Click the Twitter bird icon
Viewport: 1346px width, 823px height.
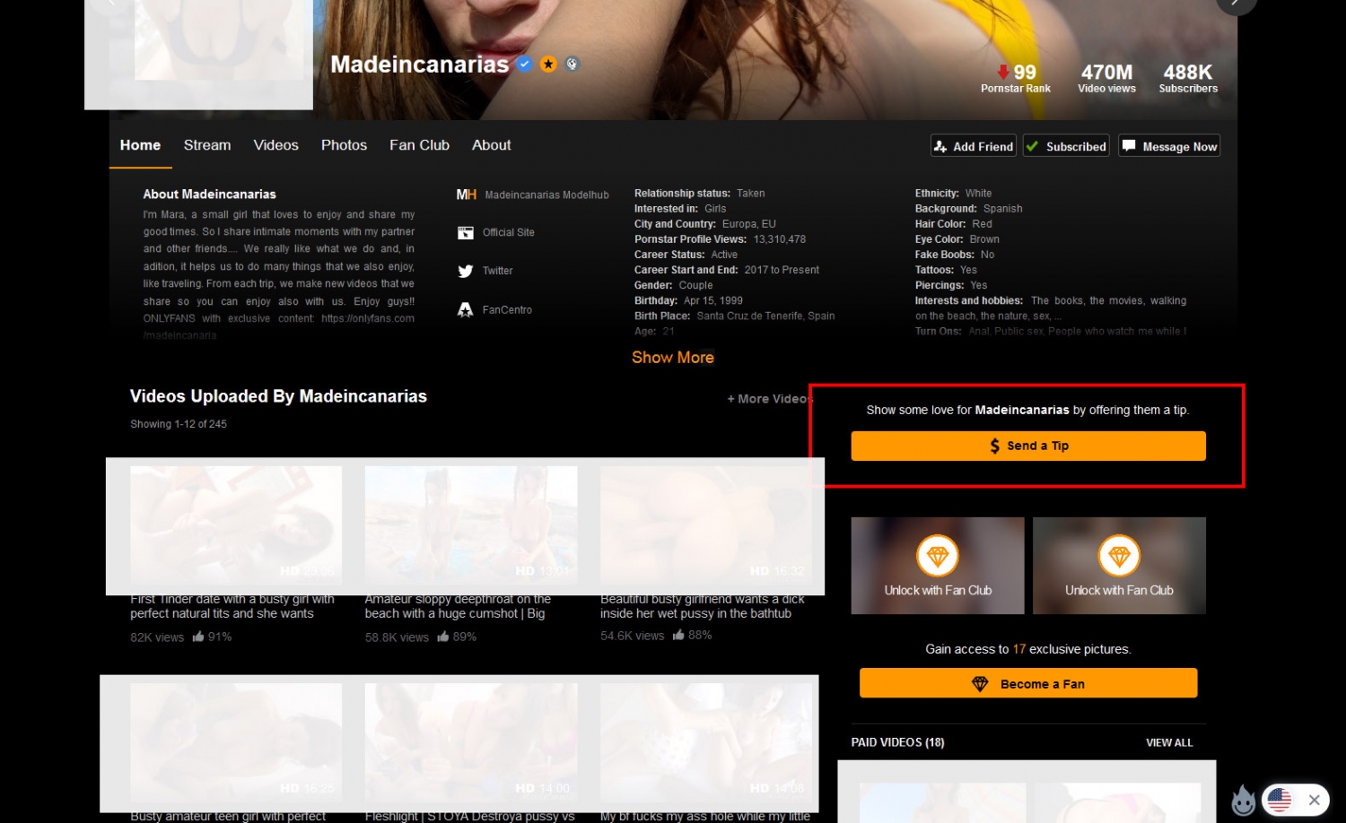[466, 271]
